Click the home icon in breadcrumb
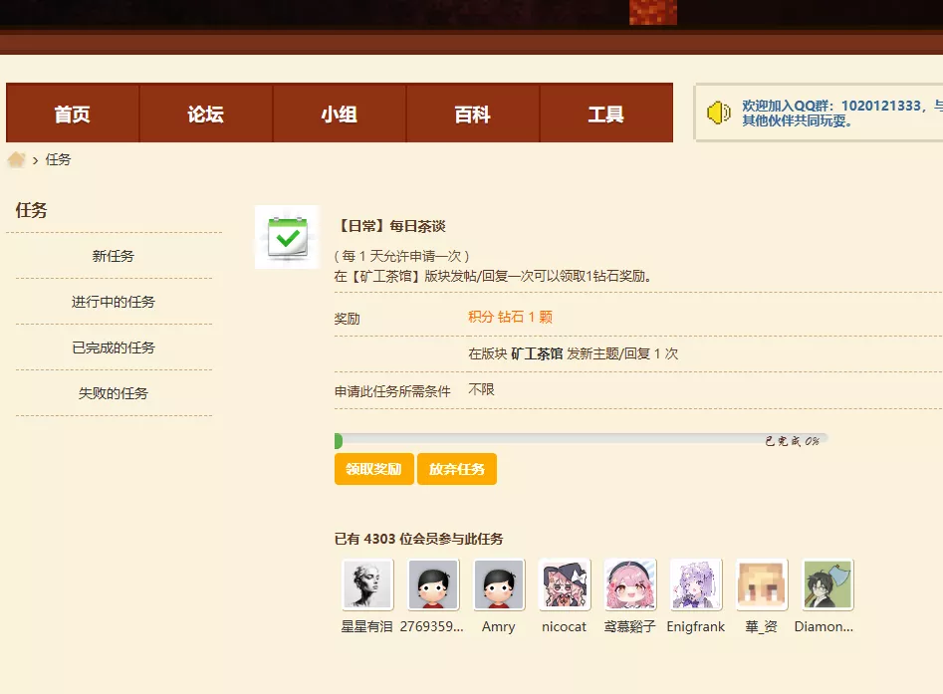The width and height of the screenshot is (943, 694). click(16, 159)
